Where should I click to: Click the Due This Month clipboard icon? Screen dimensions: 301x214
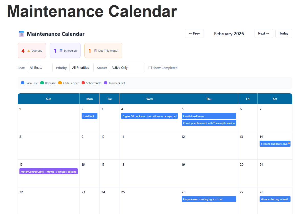click(95, 51)
